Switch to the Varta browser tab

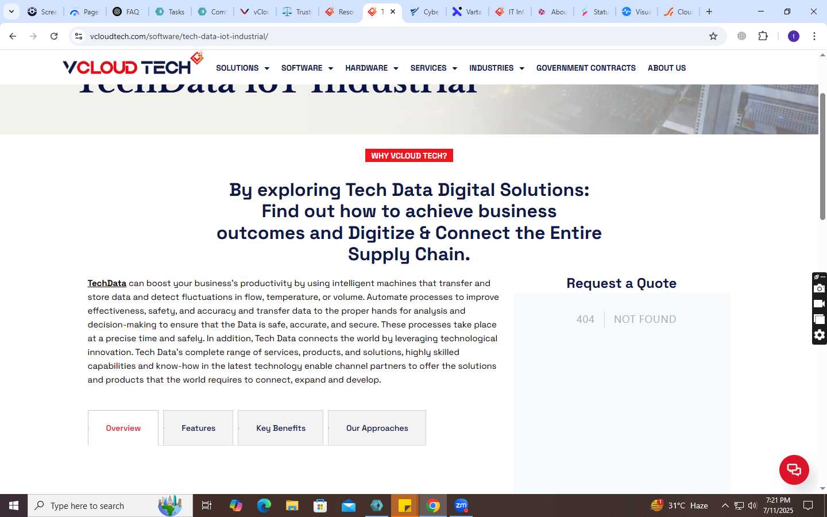(467, 11)
